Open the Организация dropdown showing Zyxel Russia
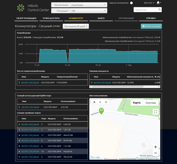This screenshot has width=177, height=164. pyautogui.click(x=88, y=5)
